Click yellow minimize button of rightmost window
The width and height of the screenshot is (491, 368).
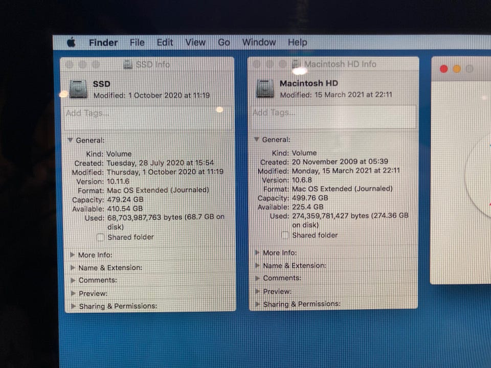pos(457,69)
